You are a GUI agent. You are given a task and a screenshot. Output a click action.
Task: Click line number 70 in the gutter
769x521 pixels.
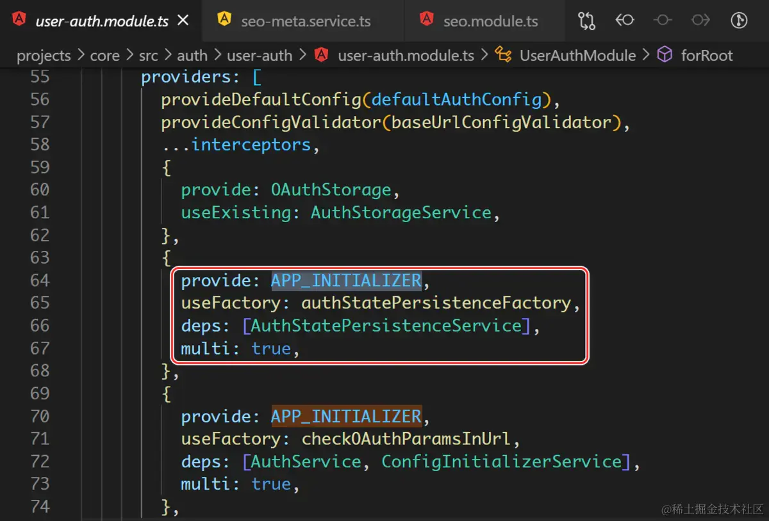(40, 417)
